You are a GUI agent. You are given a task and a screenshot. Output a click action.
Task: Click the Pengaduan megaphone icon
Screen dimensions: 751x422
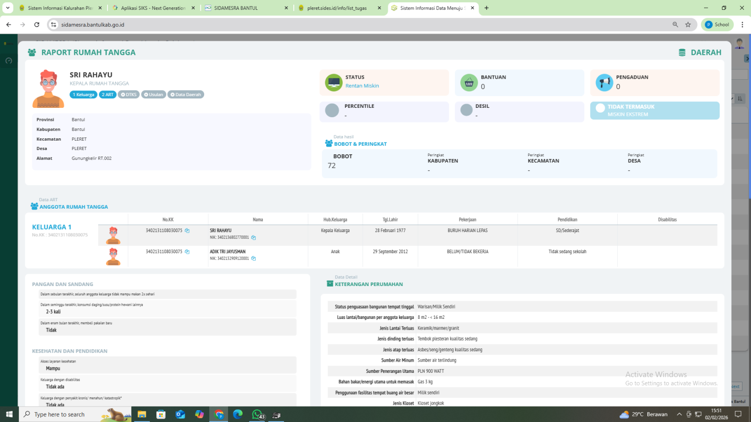coord(604,83)
